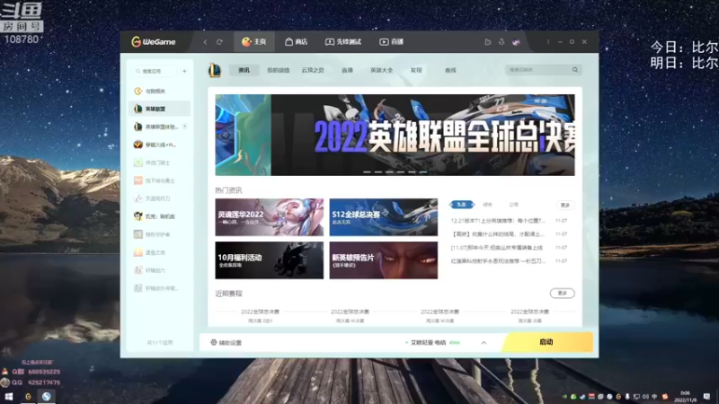Select the 公告 news filter

click(513, 205)
